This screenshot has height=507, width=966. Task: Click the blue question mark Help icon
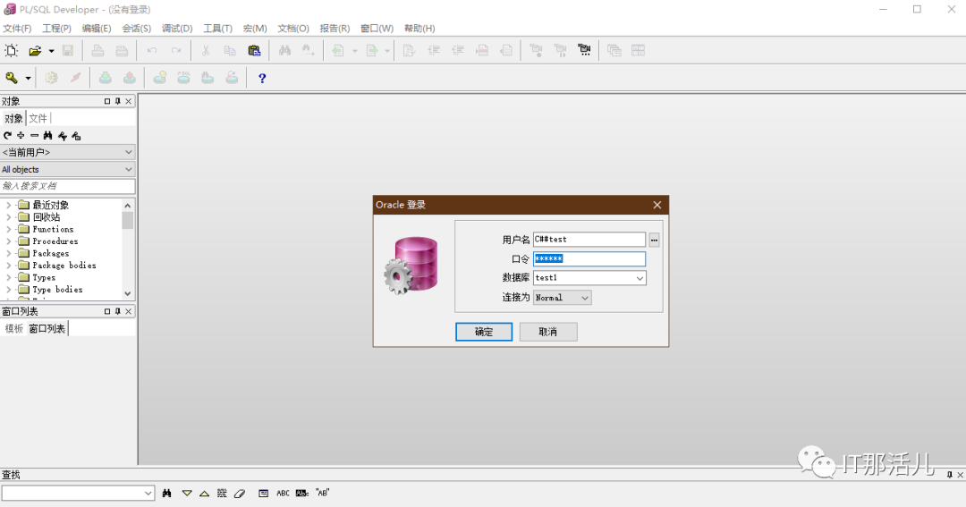(262, 78)
